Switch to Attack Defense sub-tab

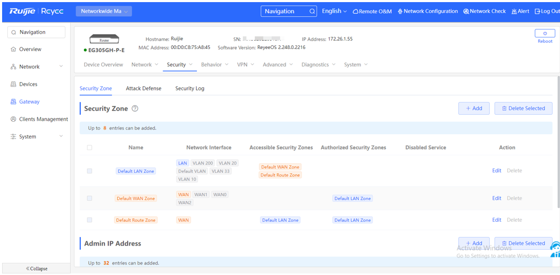click(144, 89)
